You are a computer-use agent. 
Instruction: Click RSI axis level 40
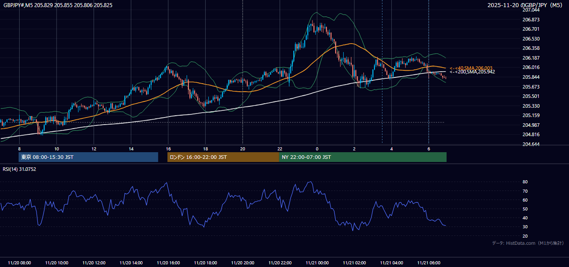click(x=525, y=218)
